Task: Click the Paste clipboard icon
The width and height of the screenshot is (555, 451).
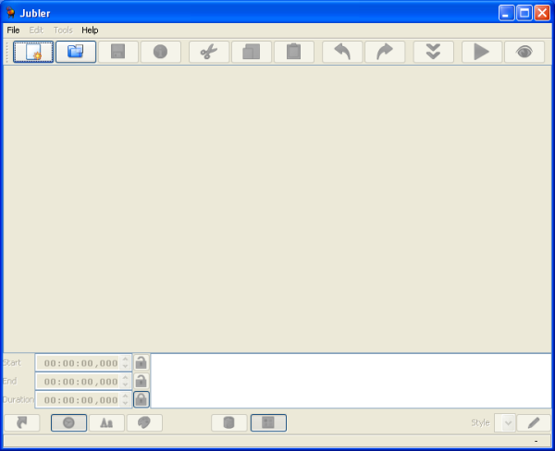Action: tap(293, 52)
